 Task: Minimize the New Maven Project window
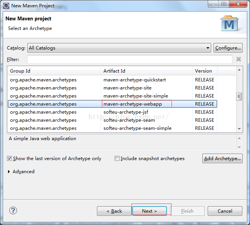tap(213, 4)
